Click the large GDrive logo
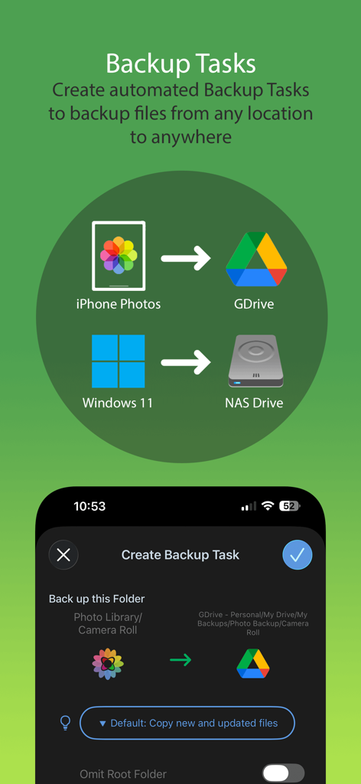Image resolution: width=361 pixels, height=784 pixels. tap(257, 260)
